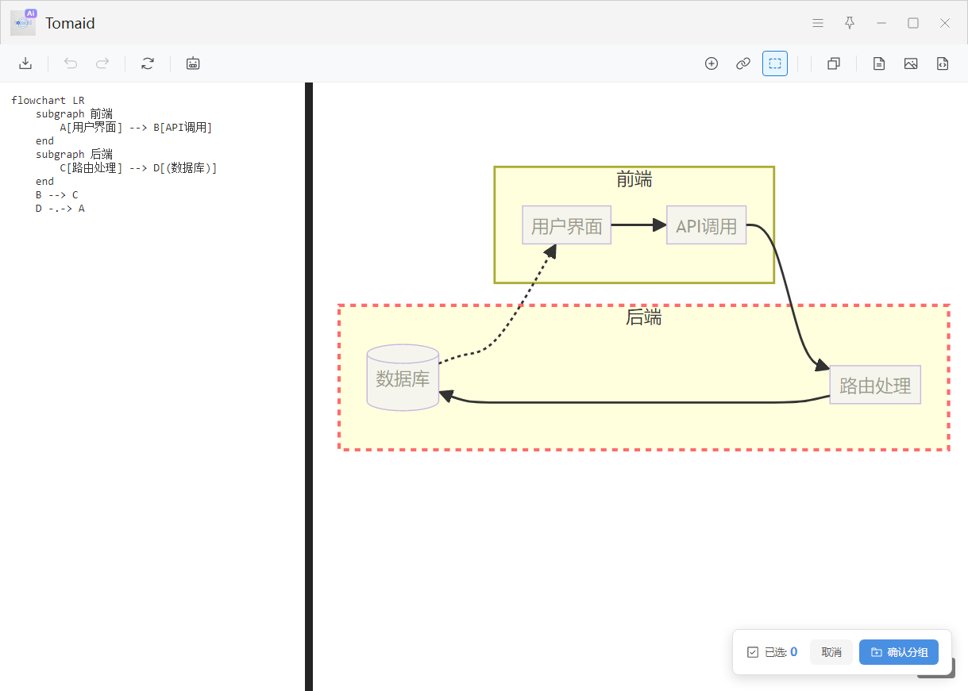Viewport: 968px width, 691px height.
Task: Click the code file icon
Action: [943, 63]
